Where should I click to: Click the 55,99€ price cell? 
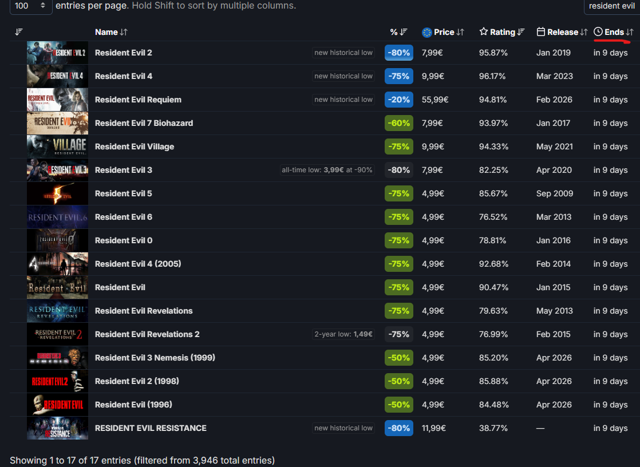point(435,100)
